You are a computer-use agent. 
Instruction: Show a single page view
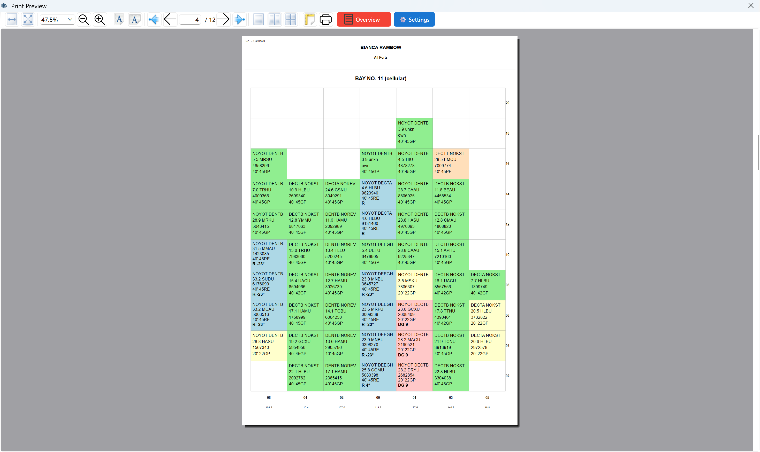pyautogui.click(x=259, y=19)
